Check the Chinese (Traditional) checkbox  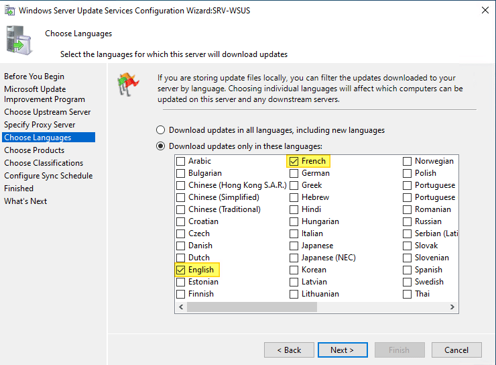180,209
